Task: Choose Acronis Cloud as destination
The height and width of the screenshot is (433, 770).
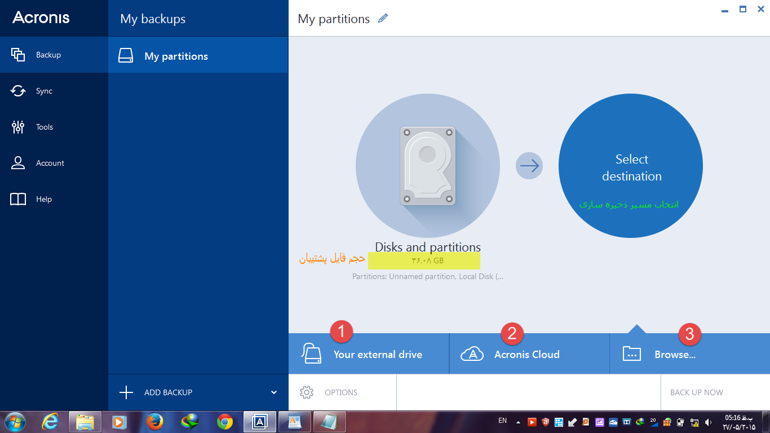Action: point(529,354)
